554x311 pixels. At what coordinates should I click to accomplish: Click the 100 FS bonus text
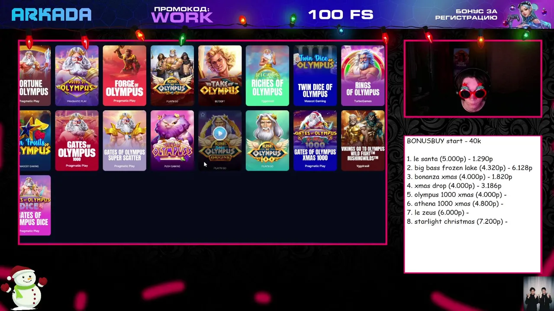coord(341,15)
